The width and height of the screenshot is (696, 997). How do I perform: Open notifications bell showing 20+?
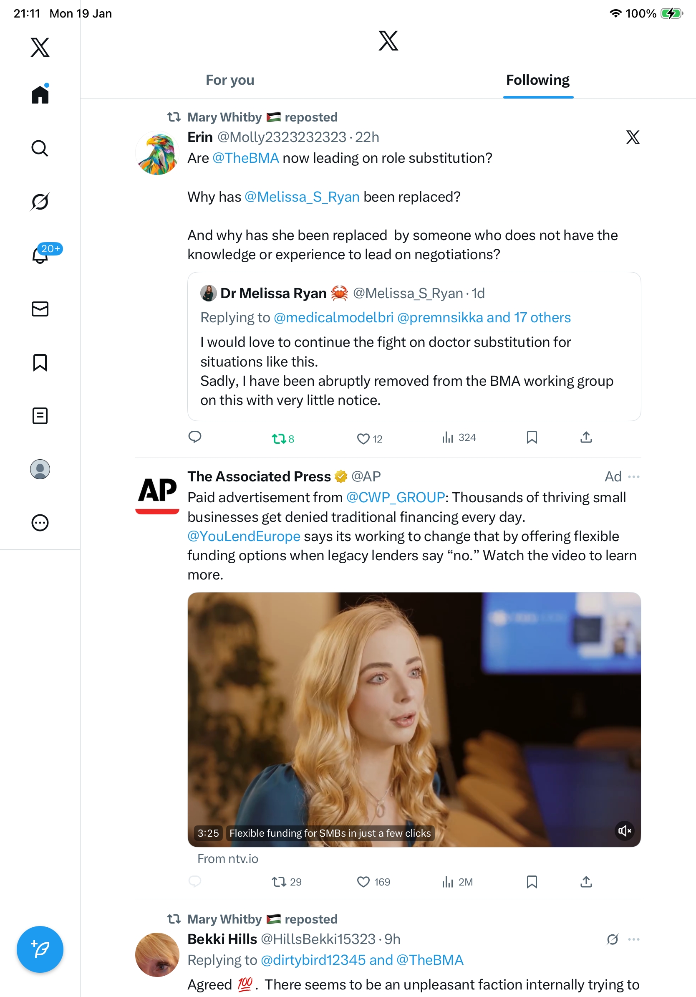pyautogui.click(x=40, y=254)
